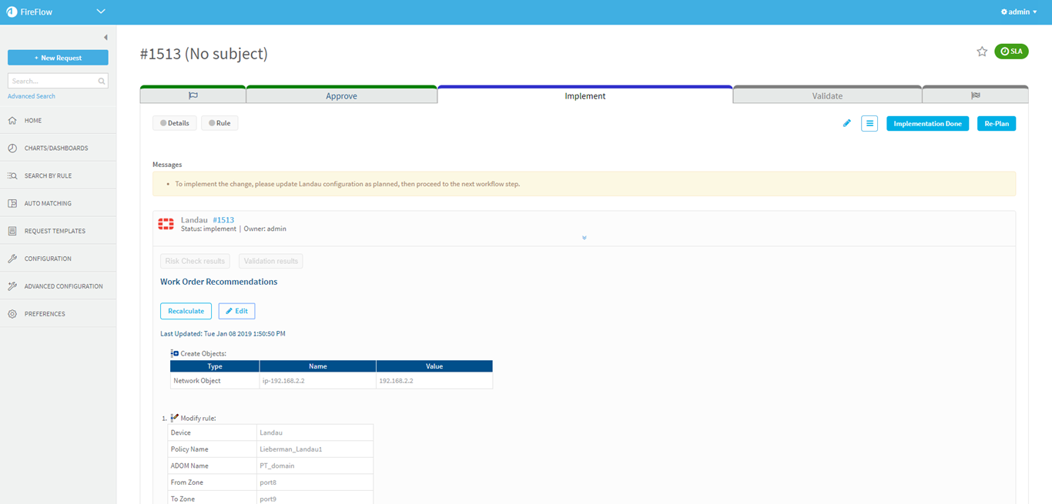Image resolution: width=1052 pixels, height=504 pixels.
Task: Click the green SLA badge
Action: [1011, 52]
